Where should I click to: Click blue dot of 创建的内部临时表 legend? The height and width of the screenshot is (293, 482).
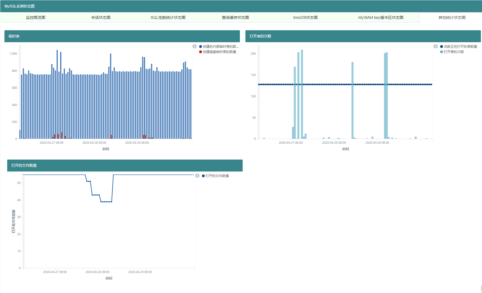(x=201, y=47)
